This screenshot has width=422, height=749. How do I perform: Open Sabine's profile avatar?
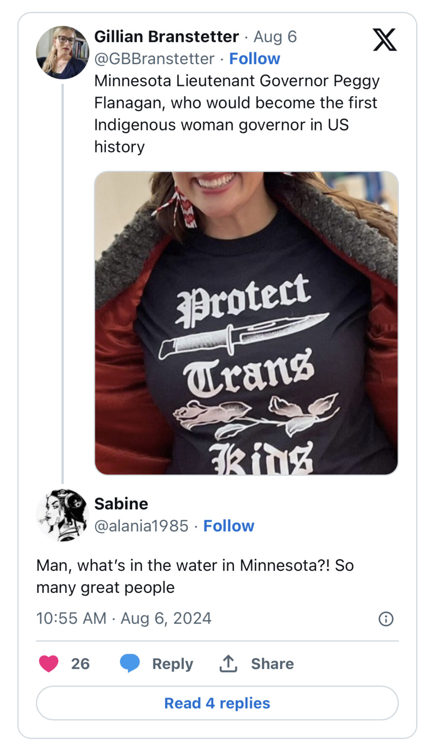[62, 515]
